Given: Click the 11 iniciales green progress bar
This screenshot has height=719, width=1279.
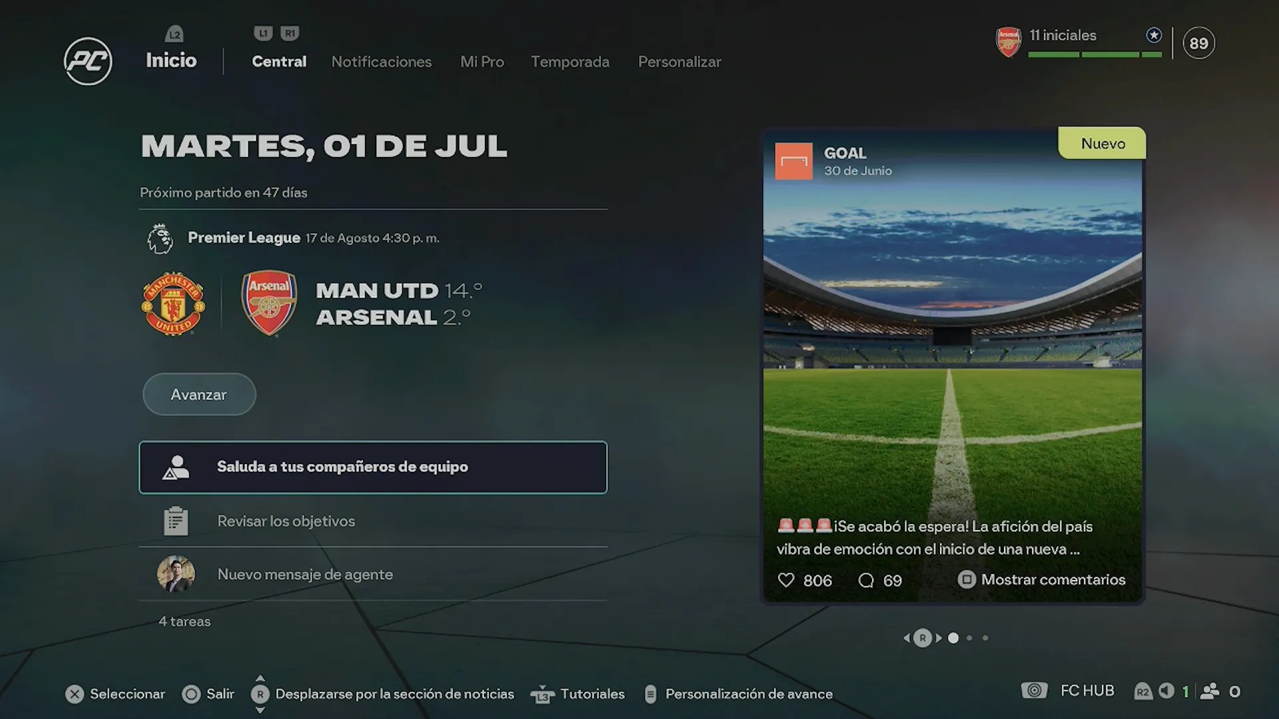Looking at the screenshot, I should click(1095, 55).
